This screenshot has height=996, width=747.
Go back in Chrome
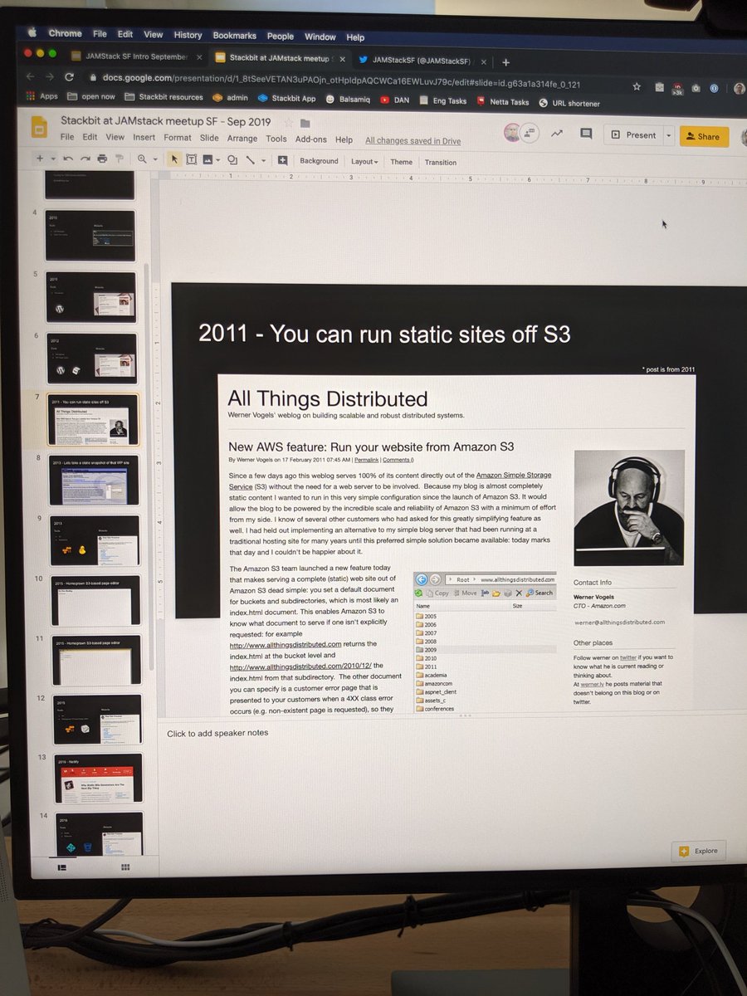pos(32,76)
